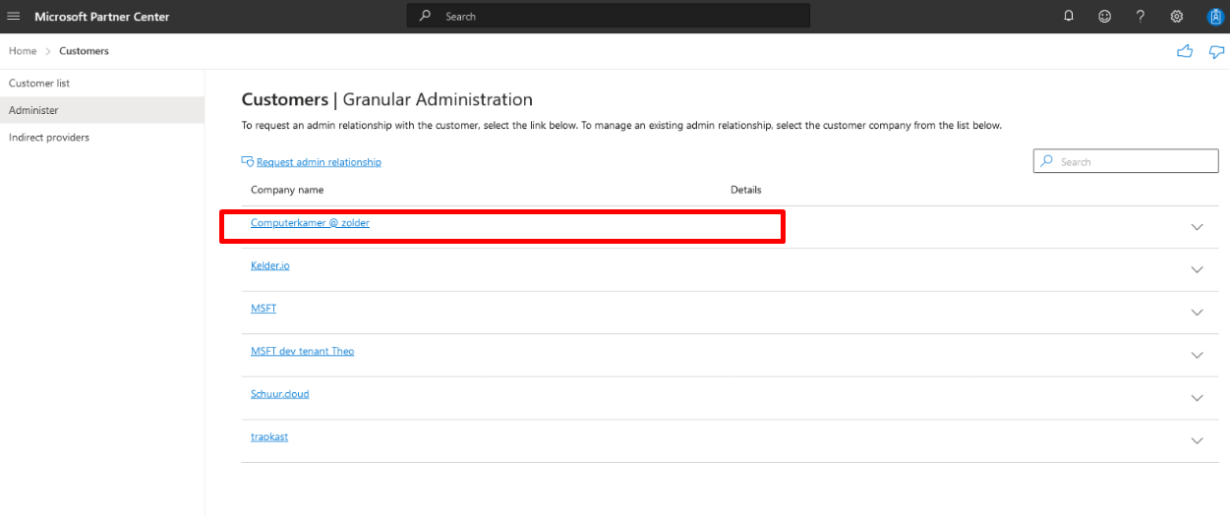1230x516 pixels.
Task: Click Microsoft Partner Center title
Action: coord(102,17)
